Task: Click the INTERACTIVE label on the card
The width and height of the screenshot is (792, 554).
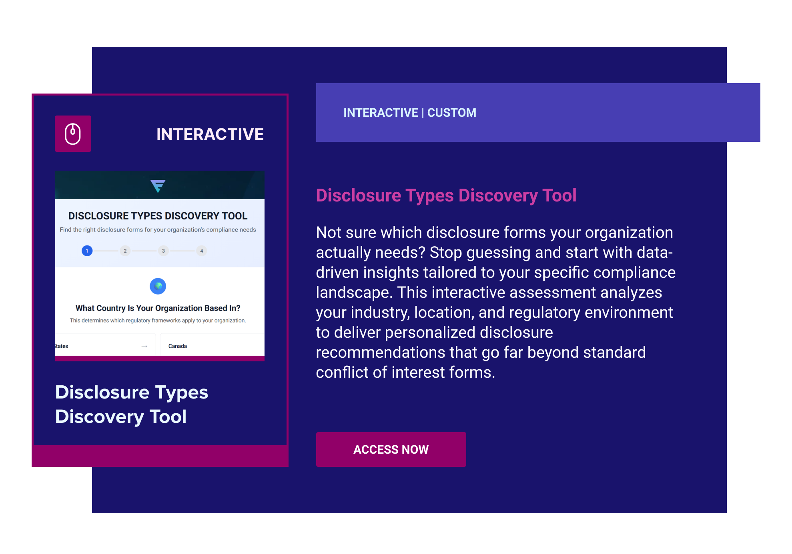Action: (x=210, y=134)
